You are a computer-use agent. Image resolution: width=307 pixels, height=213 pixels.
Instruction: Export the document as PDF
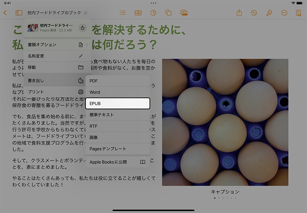pos(117,81)
